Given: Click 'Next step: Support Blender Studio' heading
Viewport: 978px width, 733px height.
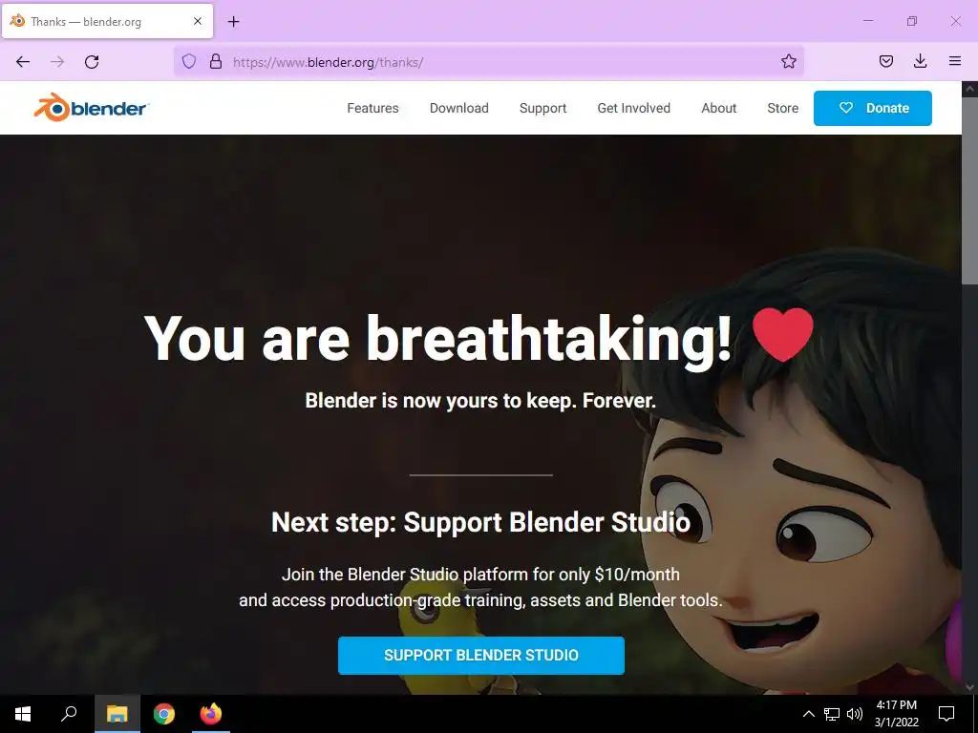Looking at the screenshot, I should 481,522.
